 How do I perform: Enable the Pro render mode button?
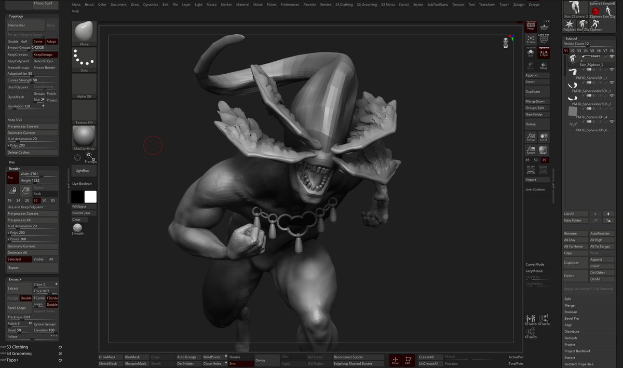coord(12,178)
